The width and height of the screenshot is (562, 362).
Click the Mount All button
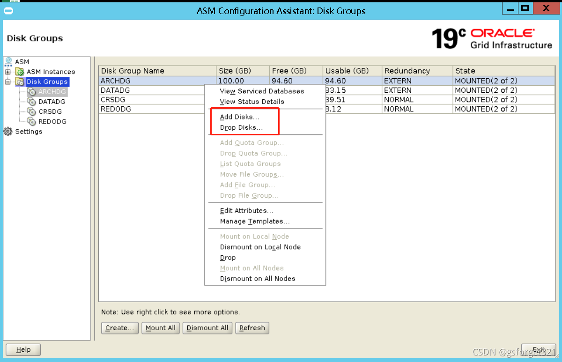[161, 328]
